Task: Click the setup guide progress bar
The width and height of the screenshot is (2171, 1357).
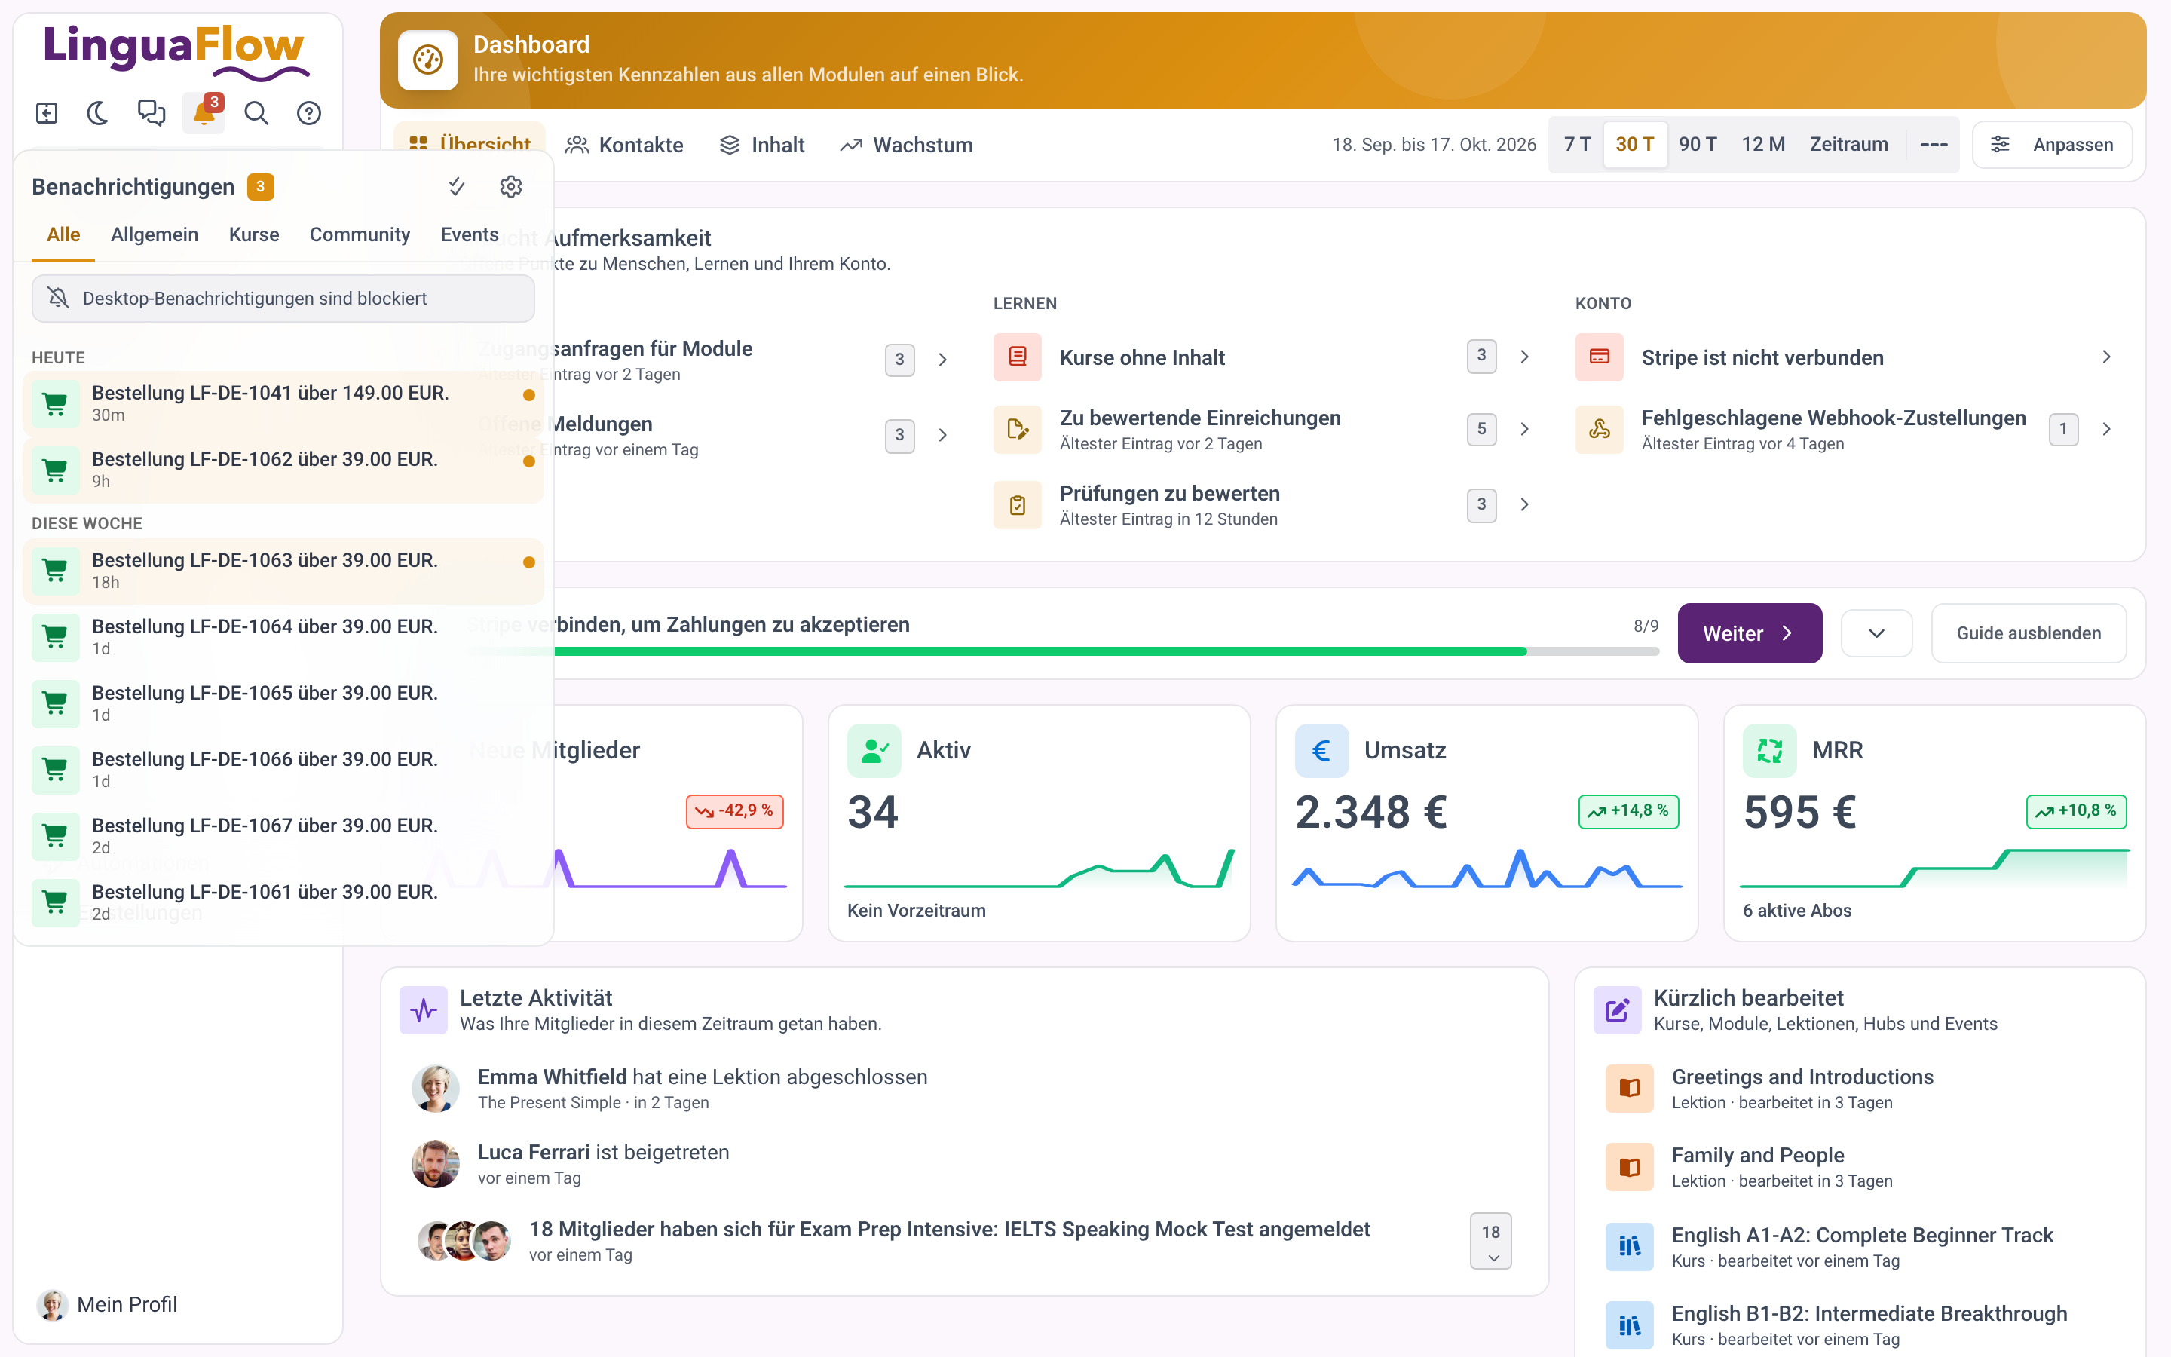Action: point(1063,651)
